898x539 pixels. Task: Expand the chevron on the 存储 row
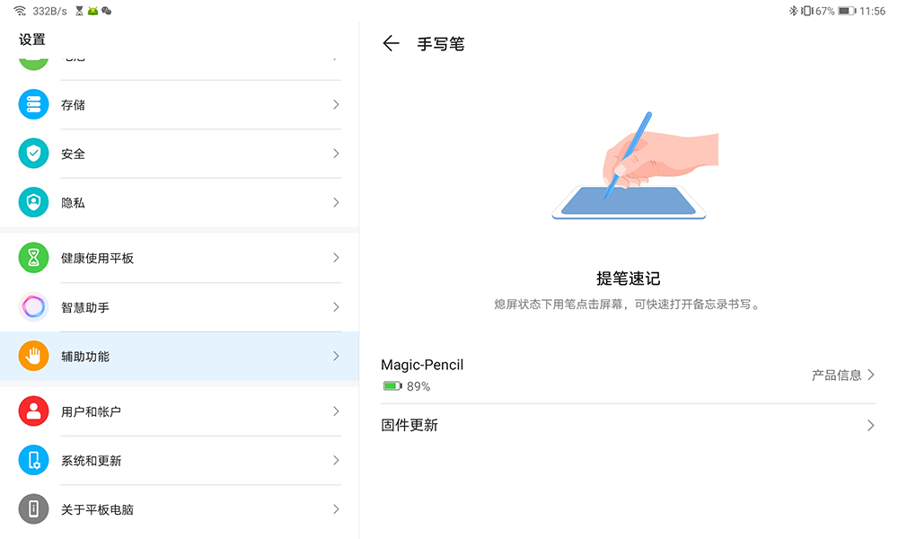tap(336, 104)
